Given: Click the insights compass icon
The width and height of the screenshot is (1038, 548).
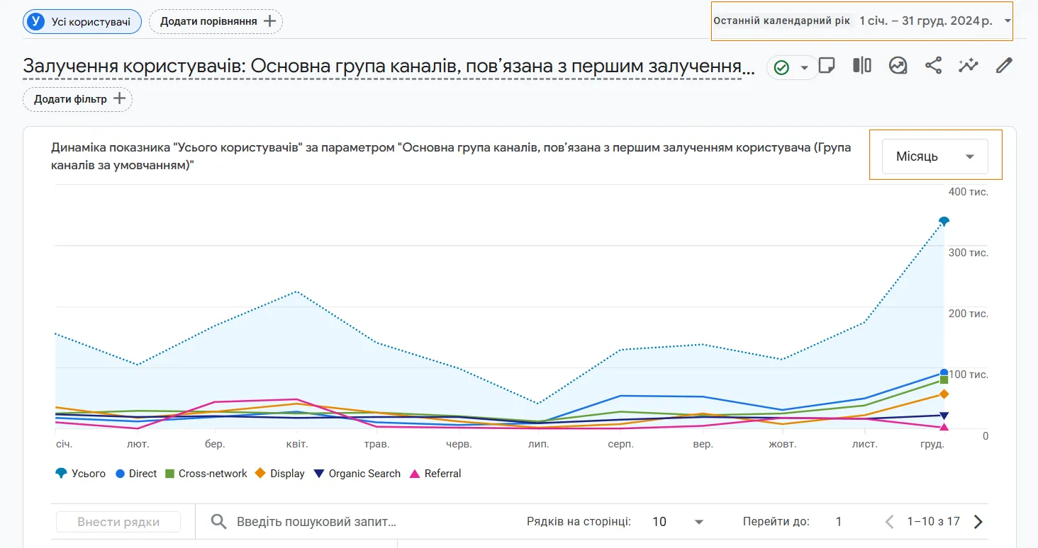Looking at the screenshot, I should [x=898, y=65].
